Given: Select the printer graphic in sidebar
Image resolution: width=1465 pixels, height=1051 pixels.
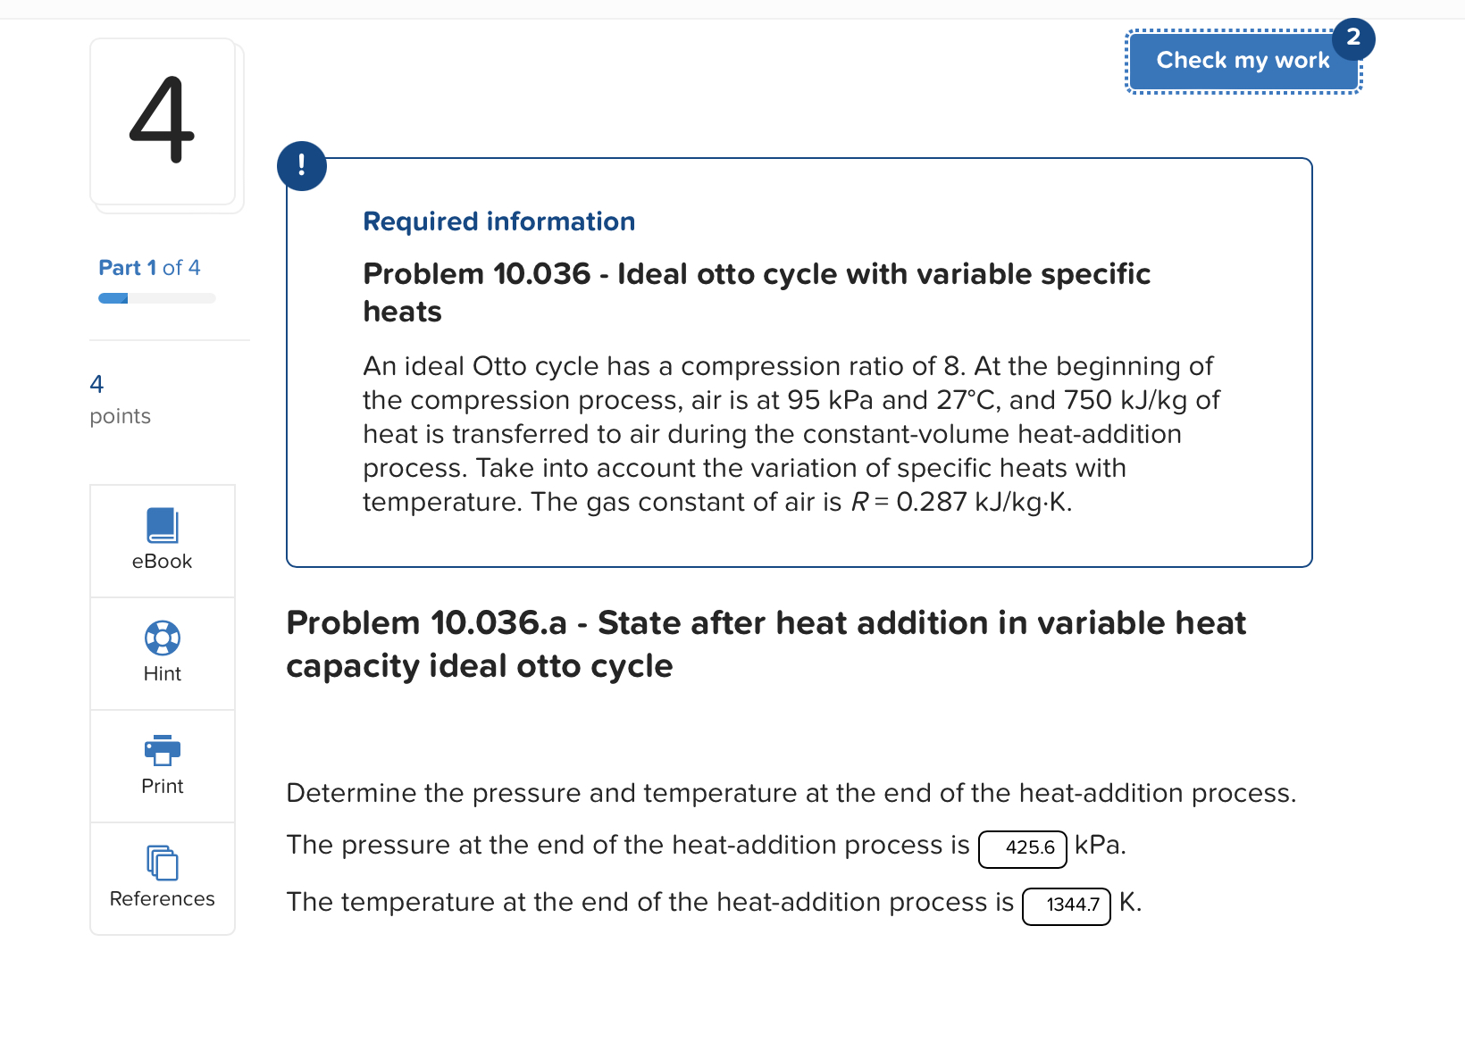Looking at the screenshot, I should [x=162, y=750].
